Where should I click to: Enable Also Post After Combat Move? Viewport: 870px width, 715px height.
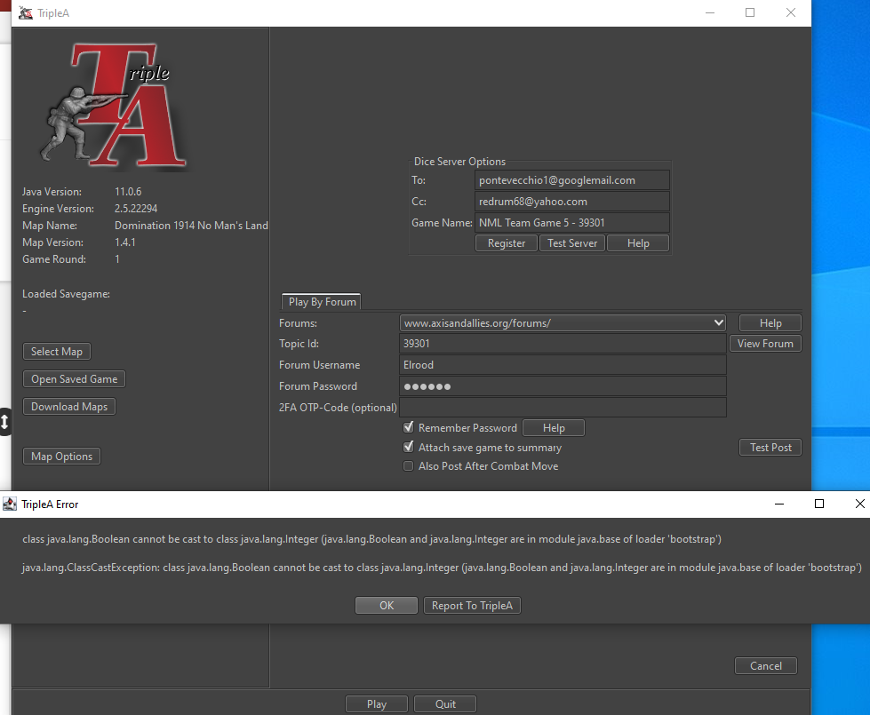409,466
